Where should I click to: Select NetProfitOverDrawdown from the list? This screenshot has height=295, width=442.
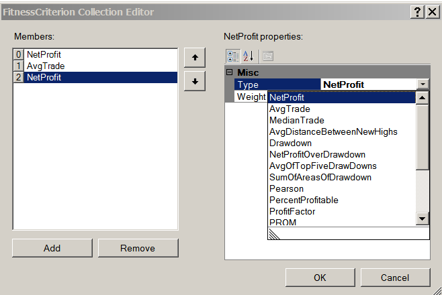pyautogui.click(x=317, y=154)
